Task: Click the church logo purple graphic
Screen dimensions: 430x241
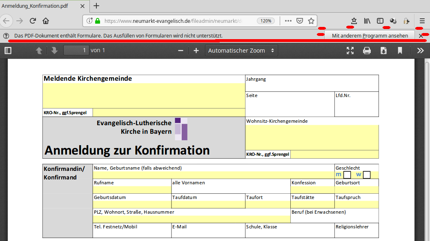Action: (181, 129)
